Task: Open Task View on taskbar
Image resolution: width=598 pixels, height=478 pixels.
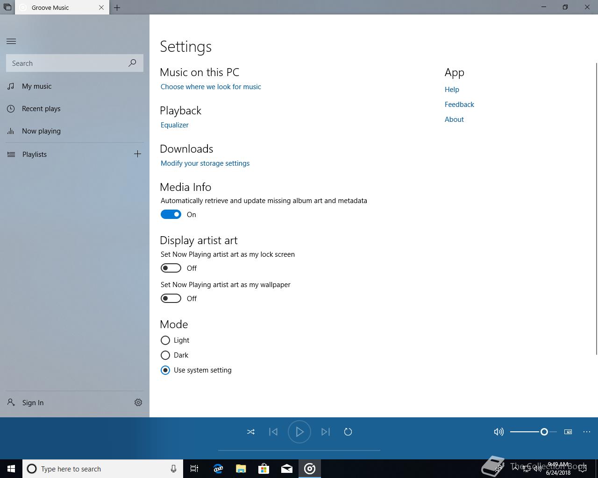Action: coord(194,469)
